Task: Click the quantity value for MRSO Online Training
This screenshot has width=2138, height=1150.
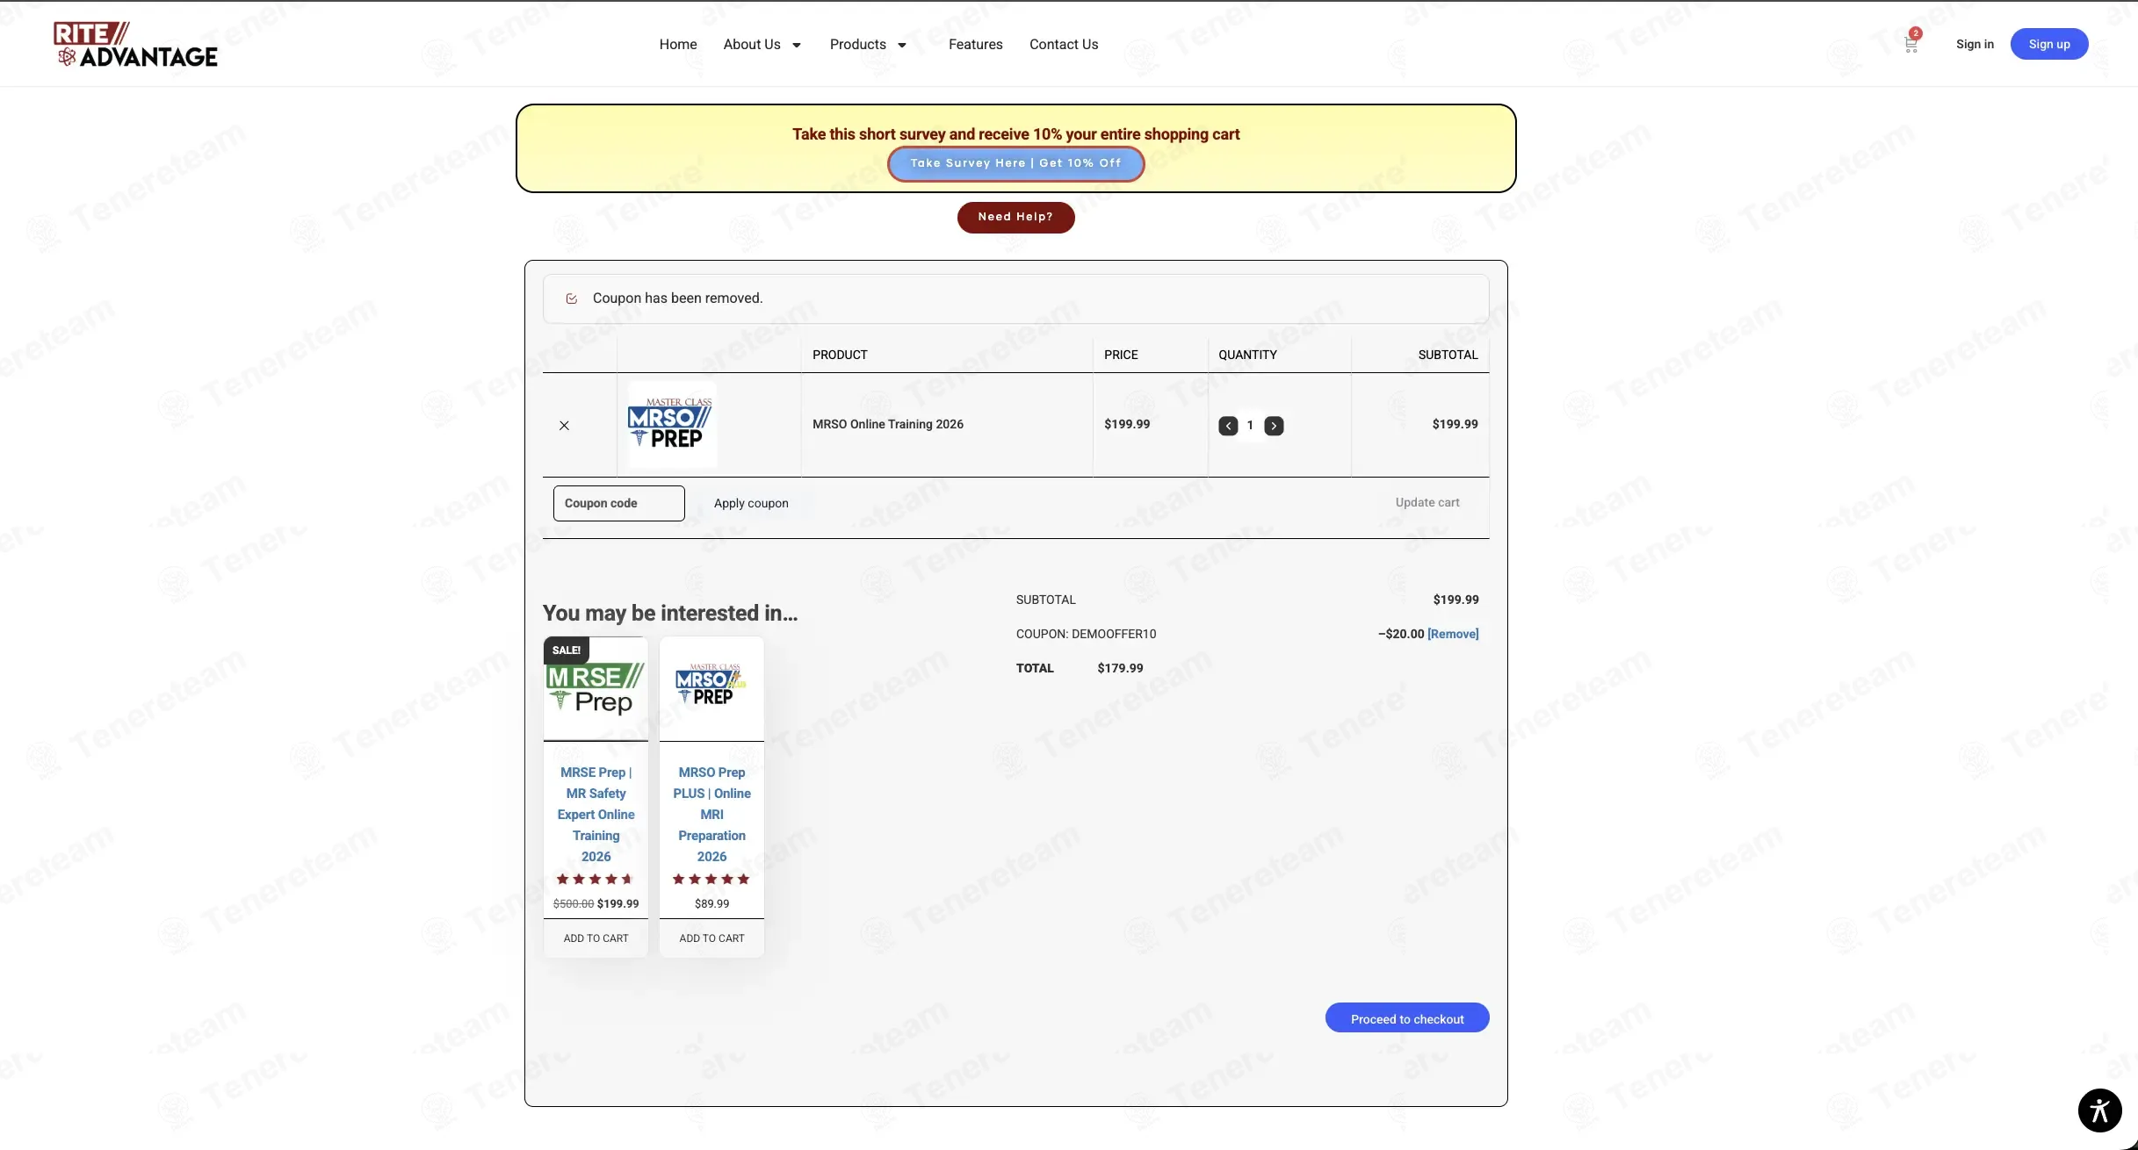Action: click(x=1250, y=425)
